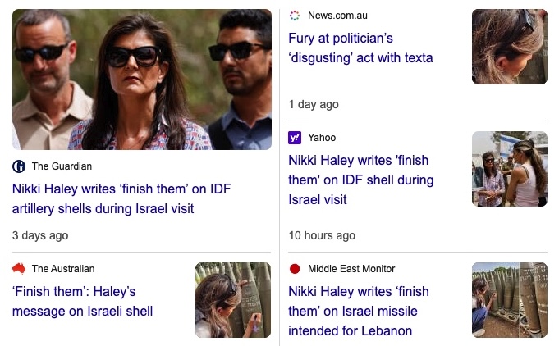Open 'Fury at politician's disgusting act' headline
The image size is (559, 346).
360,48
